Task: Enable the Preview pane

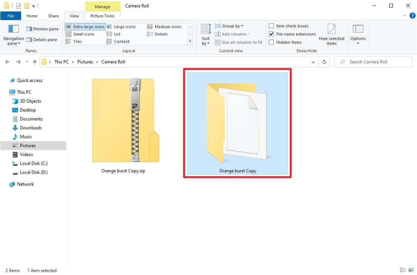Action: click(x=42, y=29)
